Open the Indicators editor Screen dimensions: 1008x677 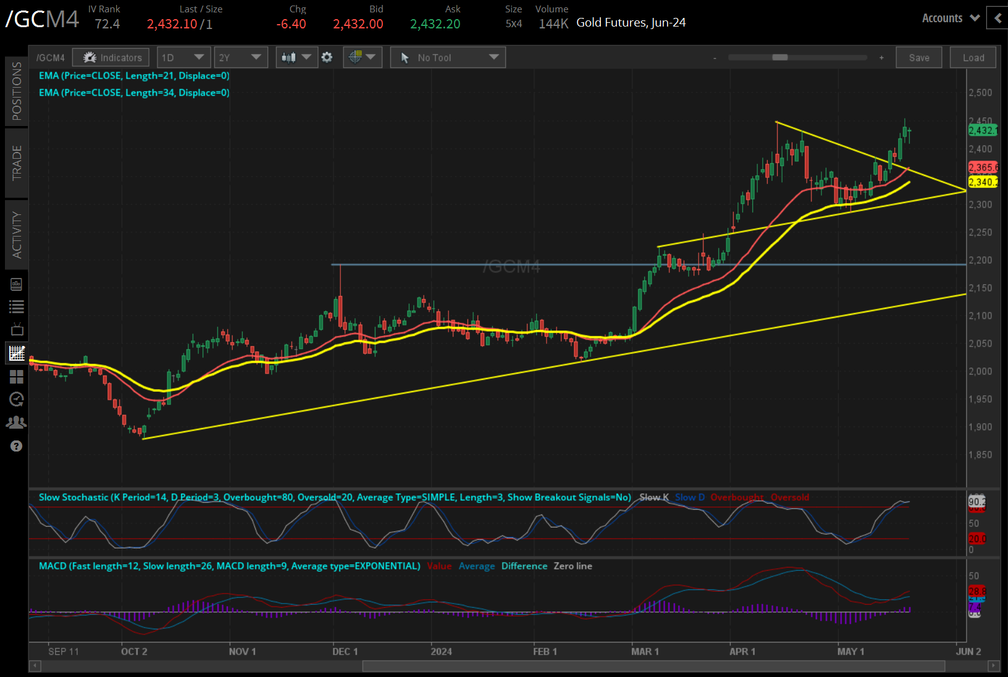[x=111, y=57]
